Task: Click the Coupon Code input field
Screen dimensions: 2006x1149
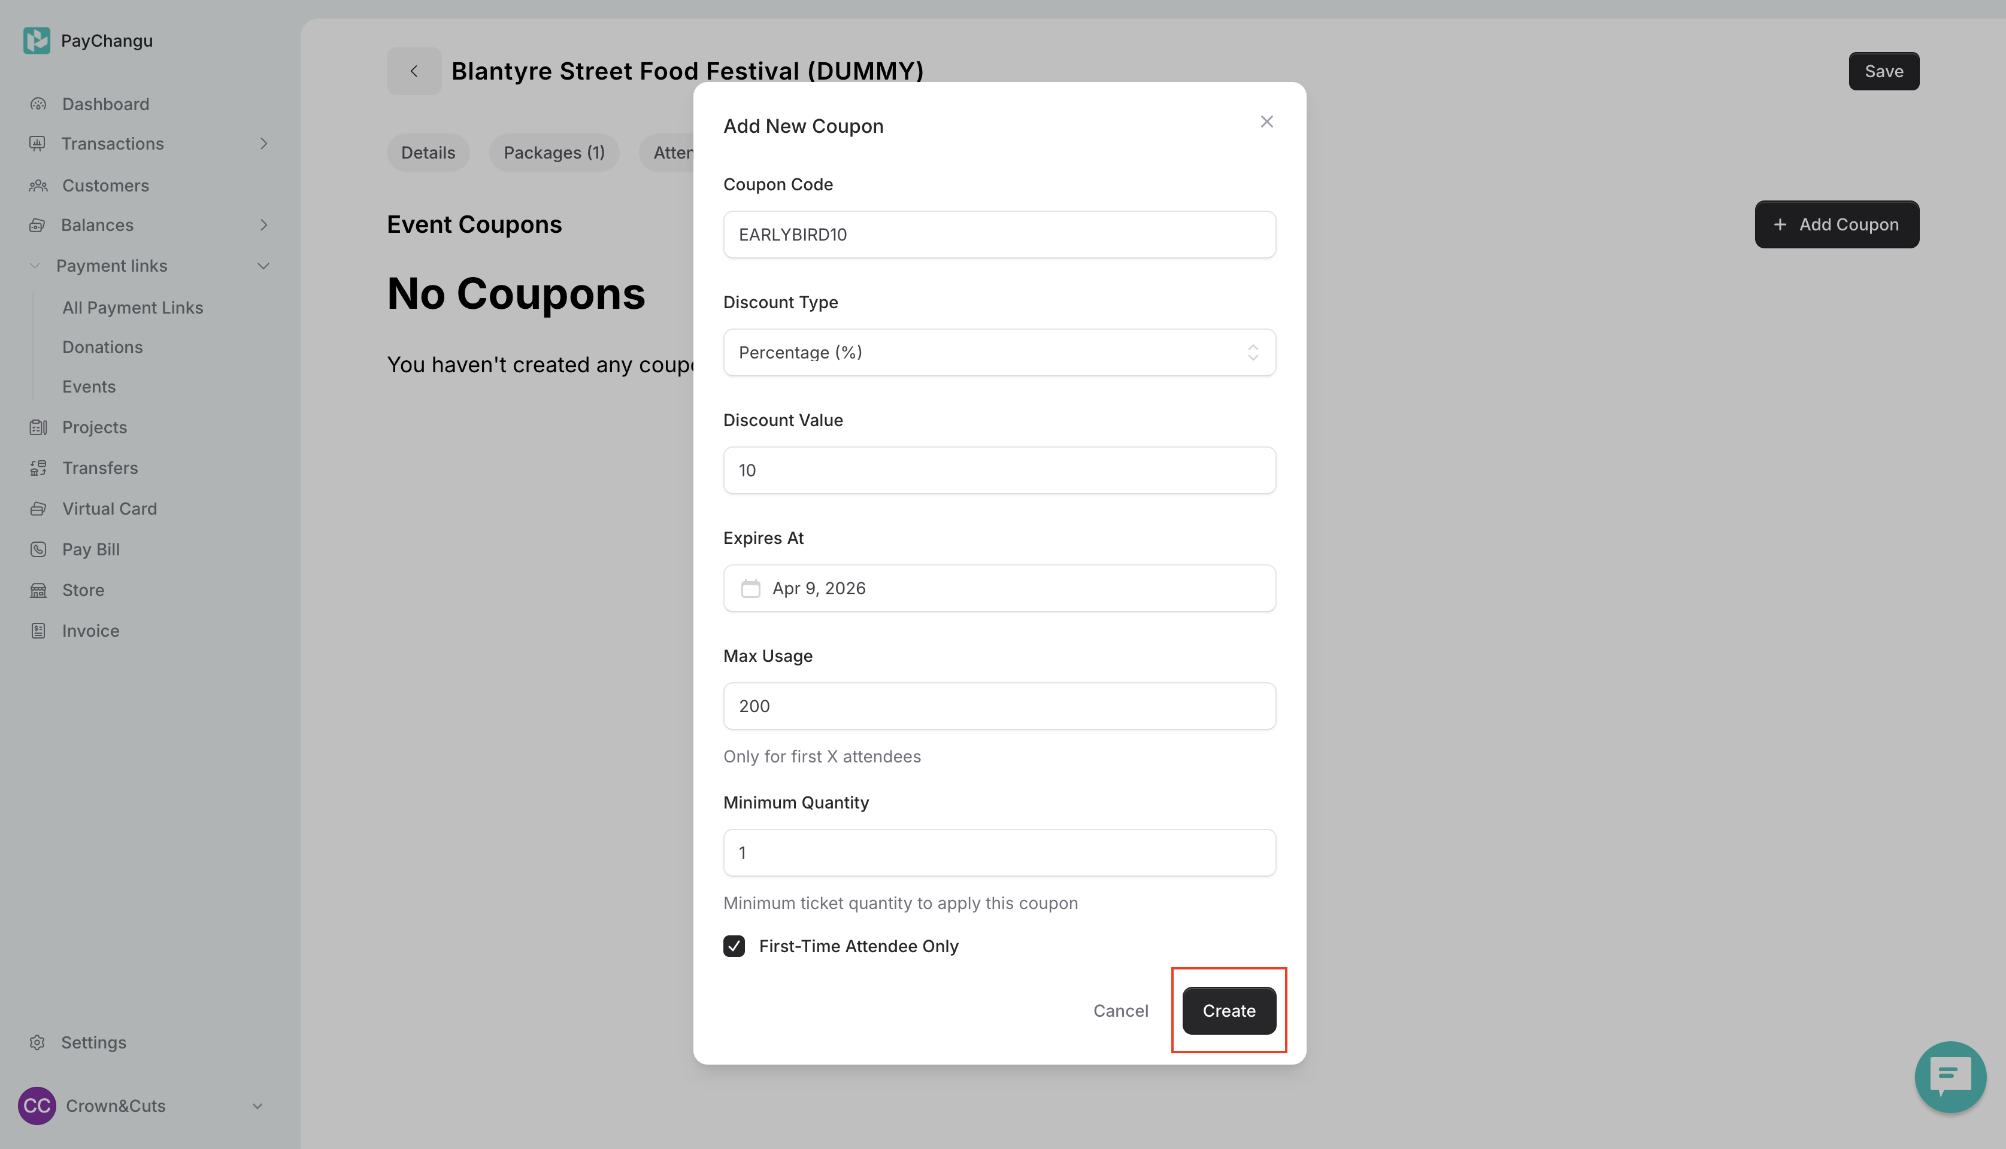Action: [x=999, y=235]
